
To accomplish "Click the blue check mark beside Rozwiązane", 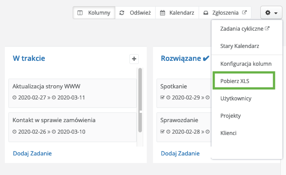I will coord(206,59).
